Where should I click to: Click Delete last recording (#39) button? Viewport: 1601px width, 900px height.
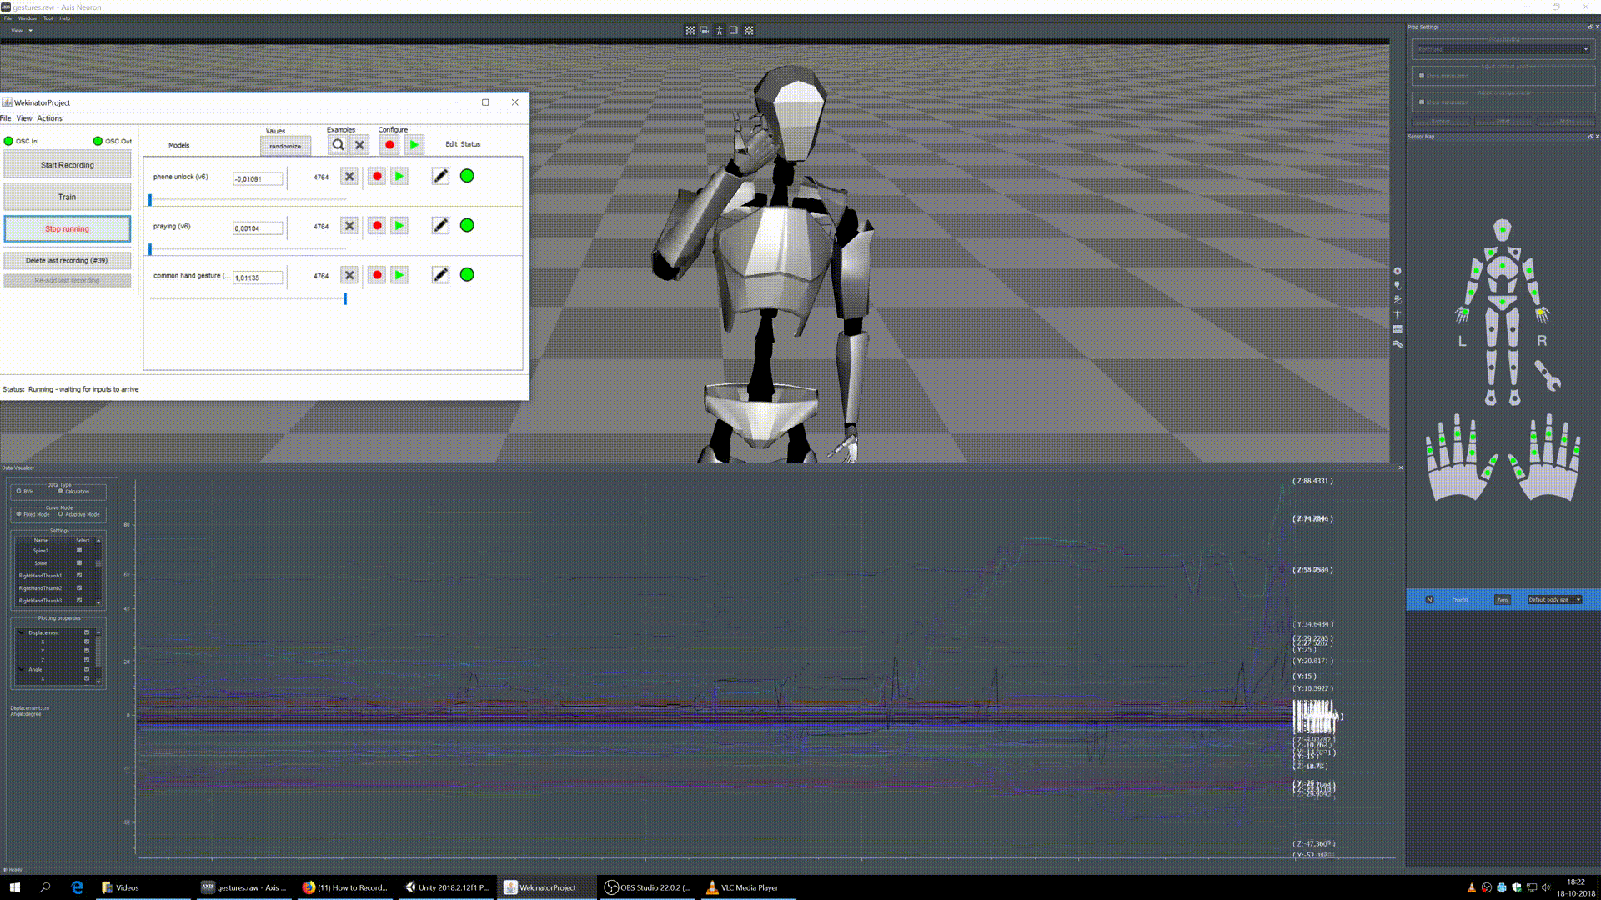coord(68,260)
